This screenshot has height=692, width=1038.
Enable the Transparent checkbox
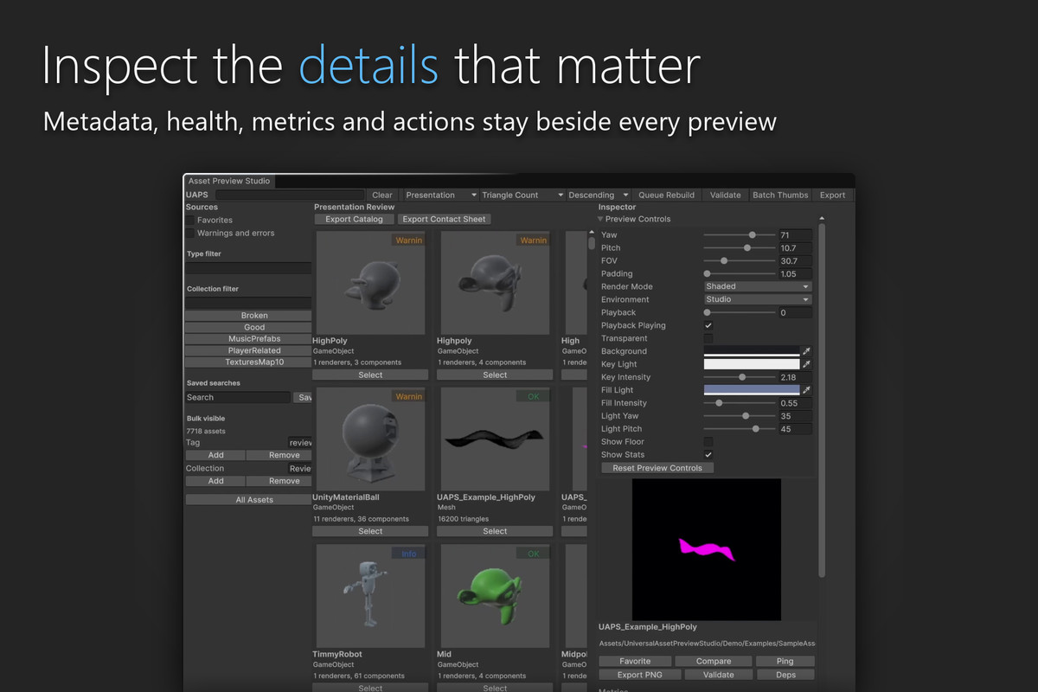pyautogui.click(x=708, y=338)
